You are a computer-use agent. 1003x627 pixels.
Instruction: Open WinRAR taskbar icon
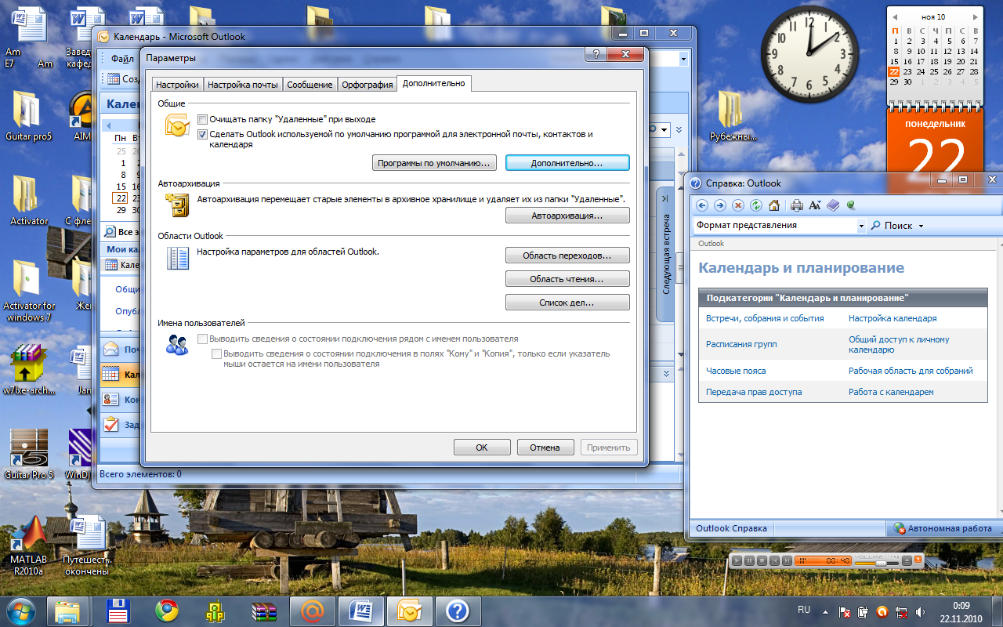pyautogui.click(x=263, y=611)
